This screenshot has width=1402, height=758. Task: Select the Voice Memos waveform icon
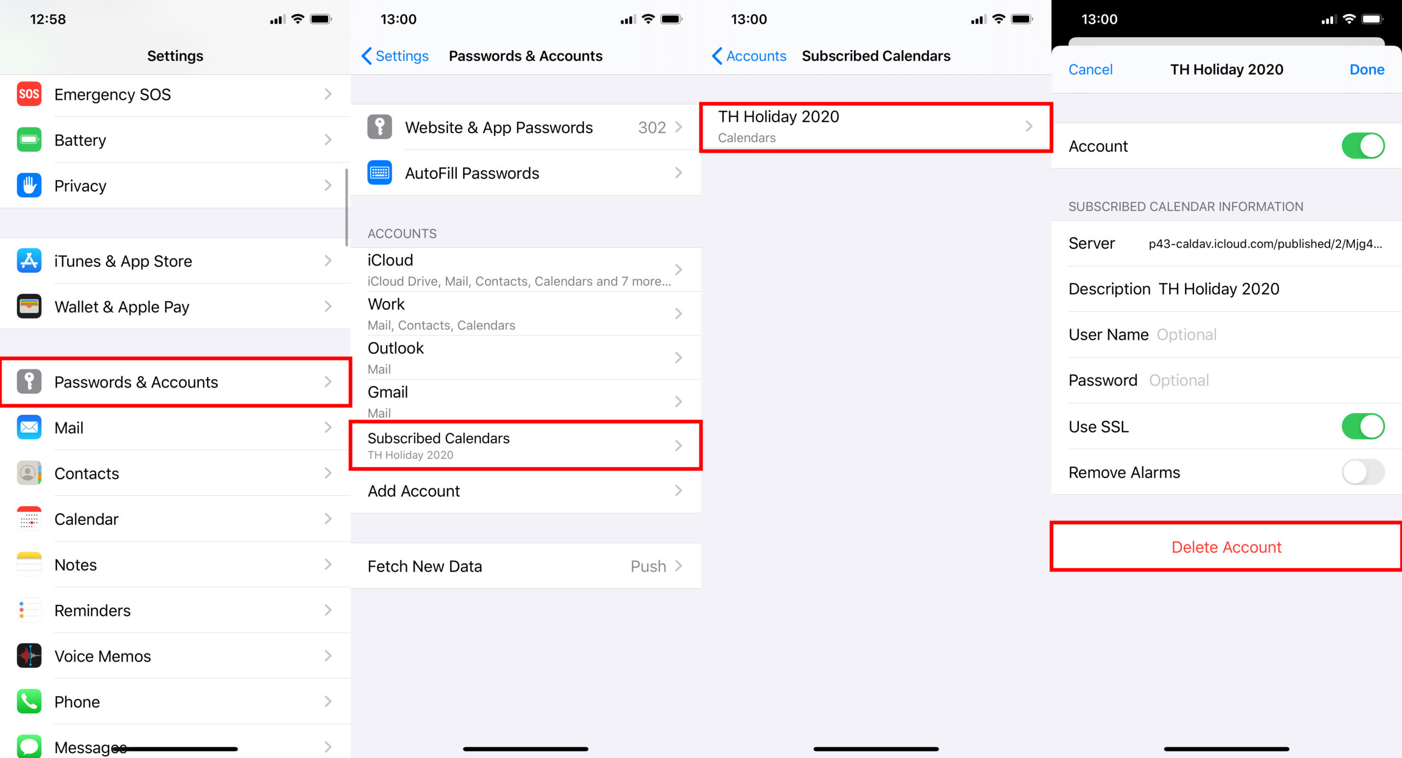pos(29,656)
